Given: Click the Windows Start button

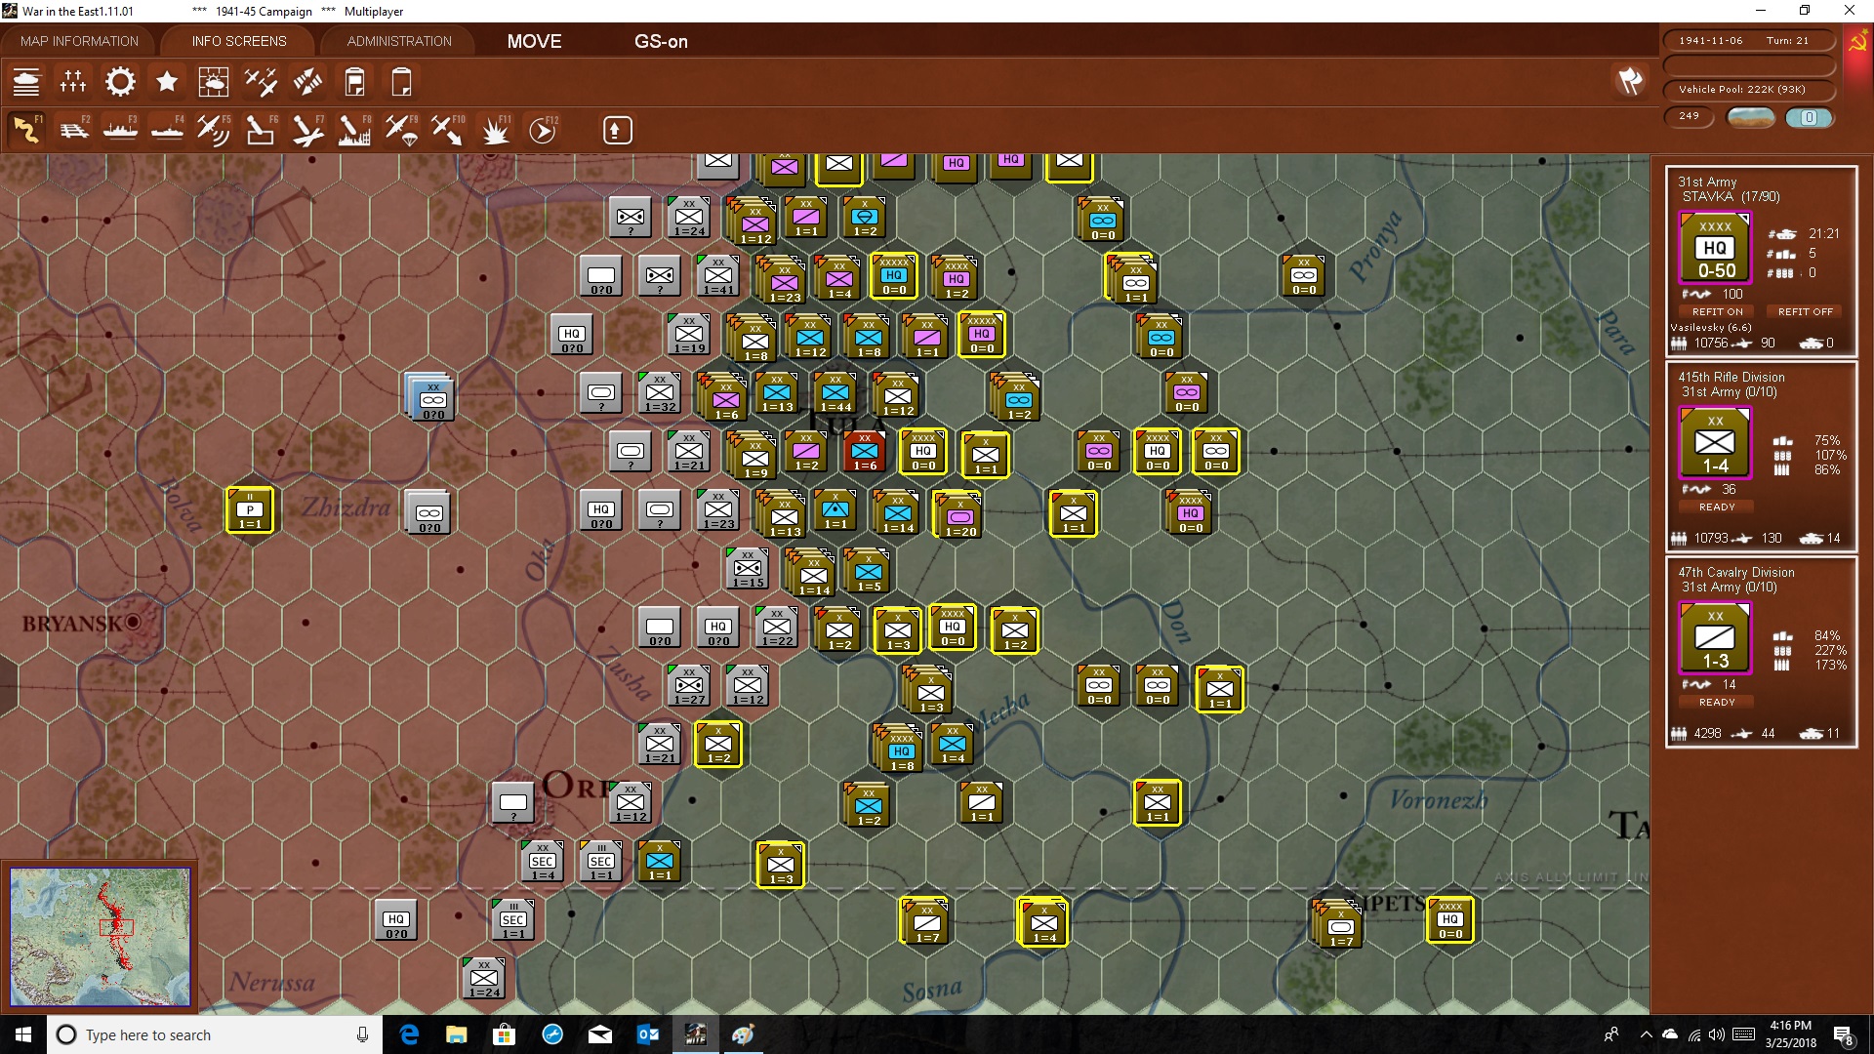Looking at the screenshot, I should click(x=23, y=1034).
